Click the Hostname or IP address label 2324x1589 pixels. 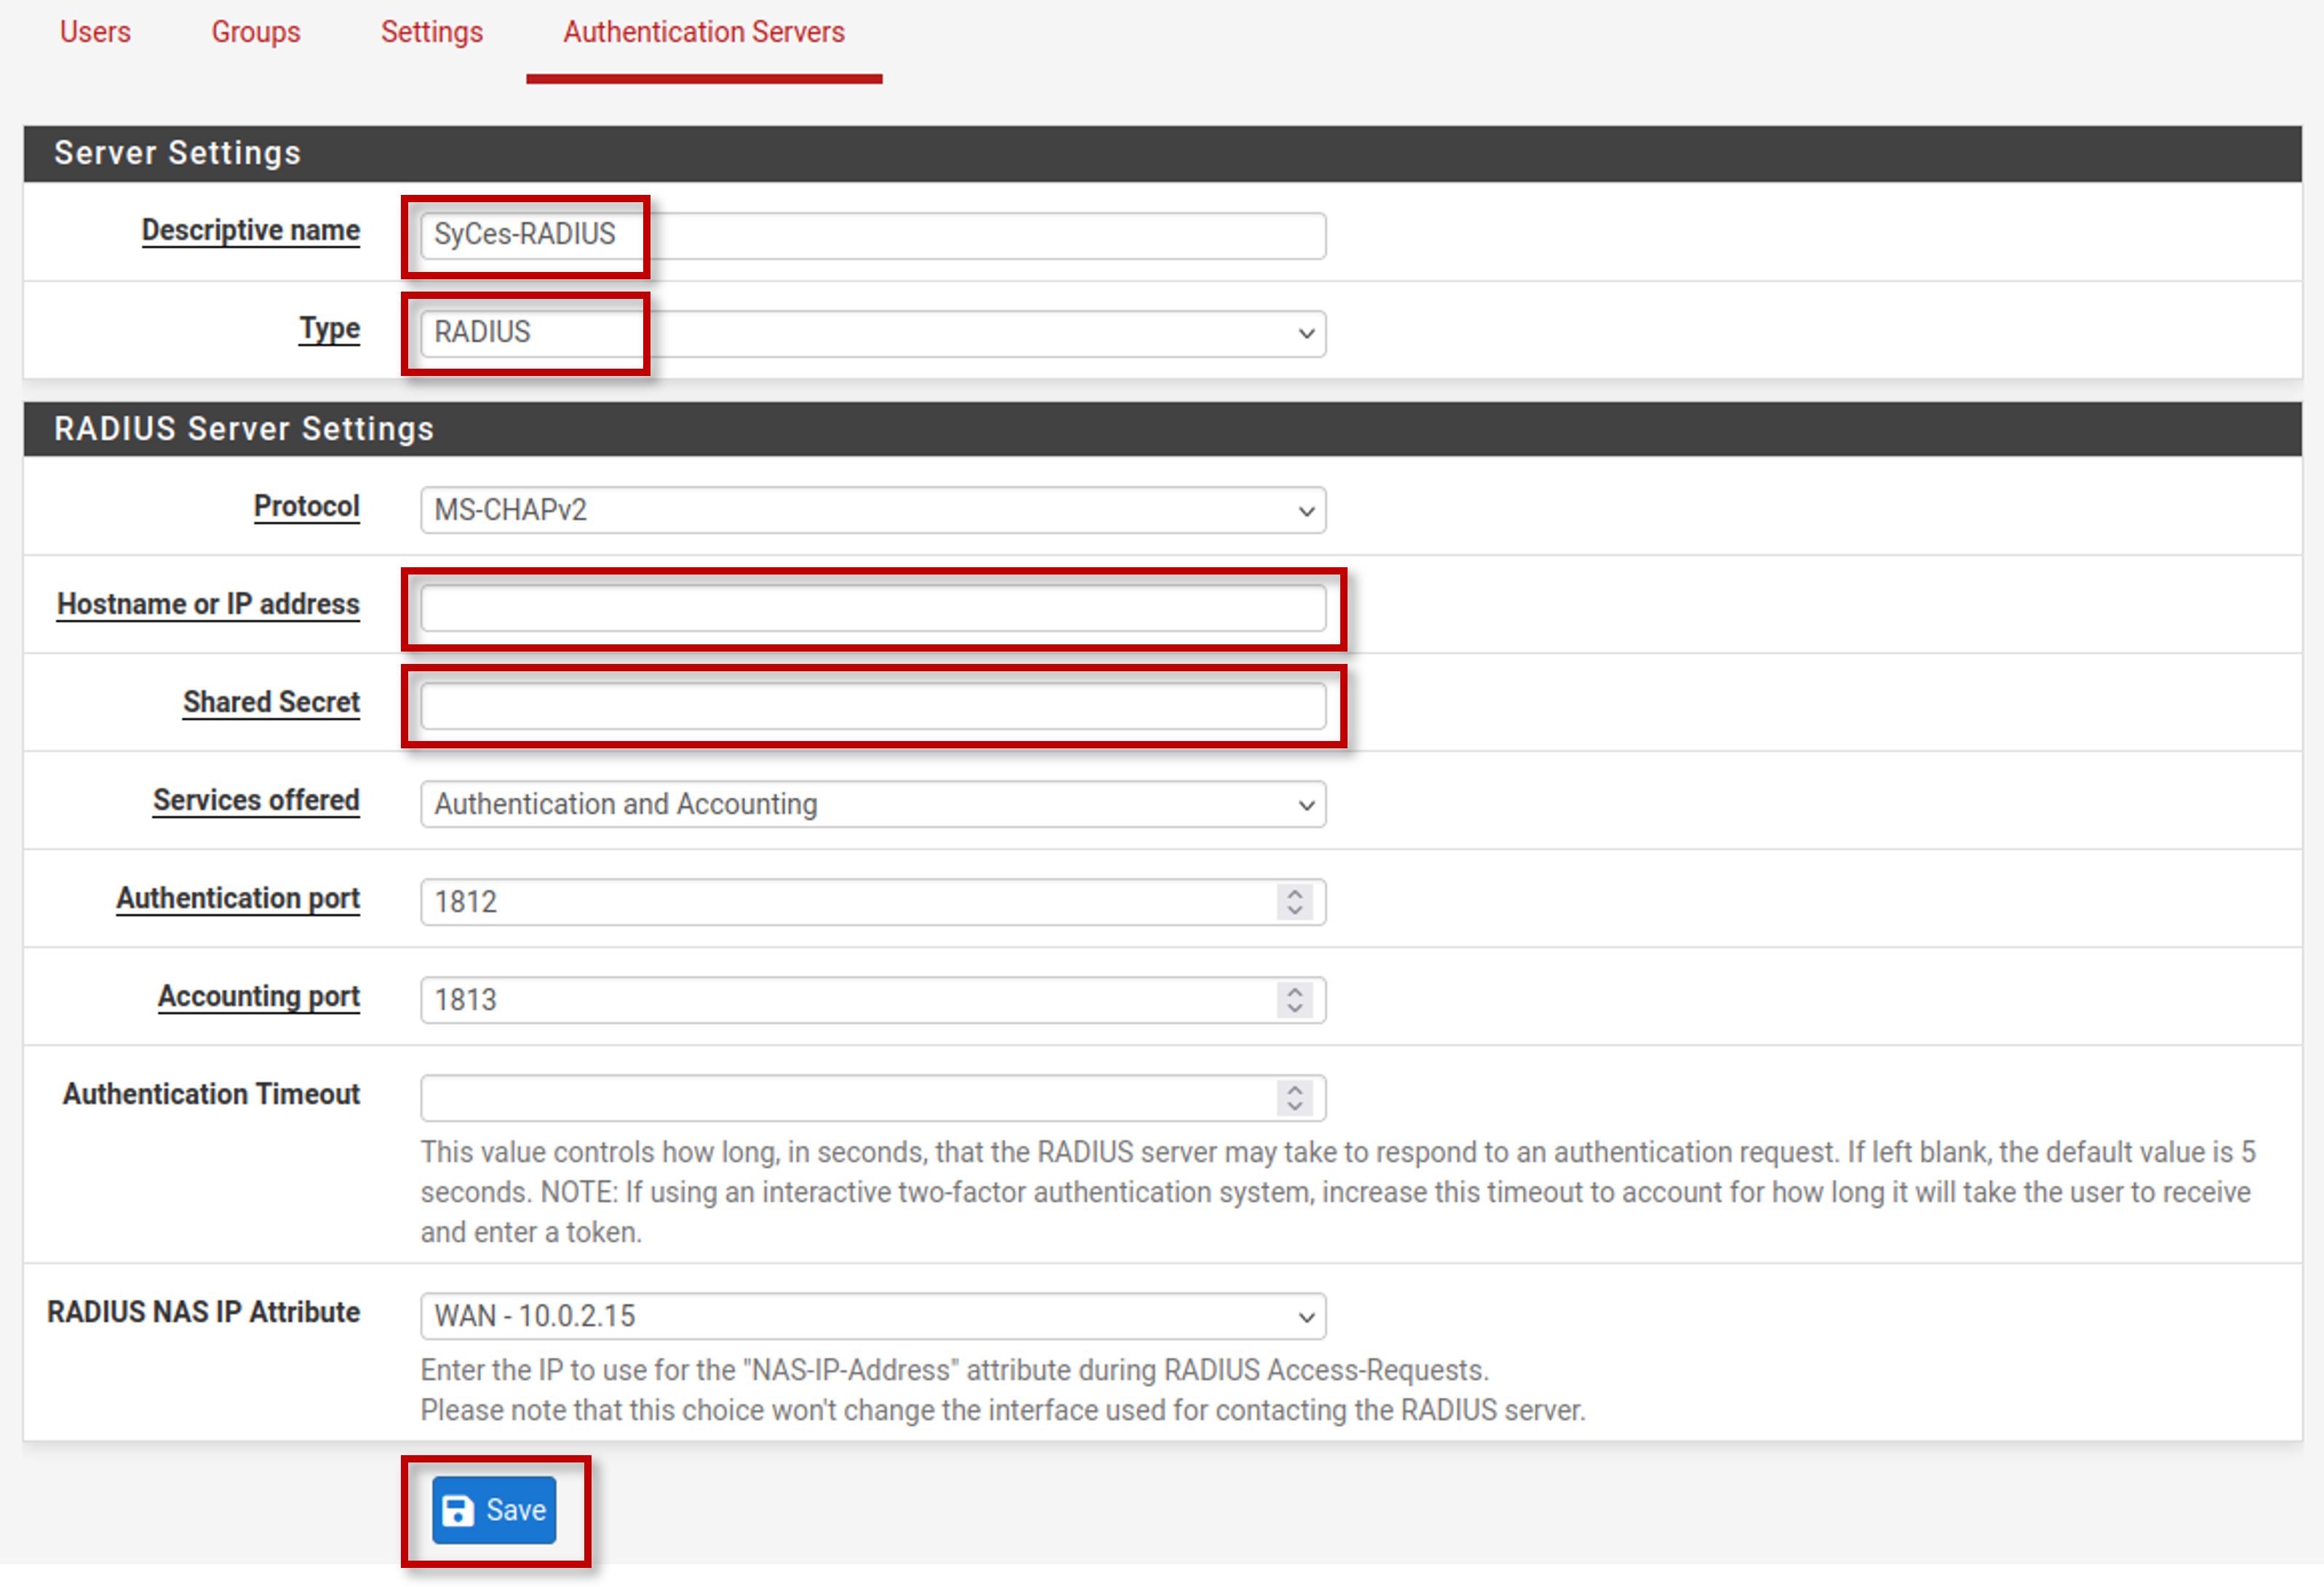(x=208, y=604)
